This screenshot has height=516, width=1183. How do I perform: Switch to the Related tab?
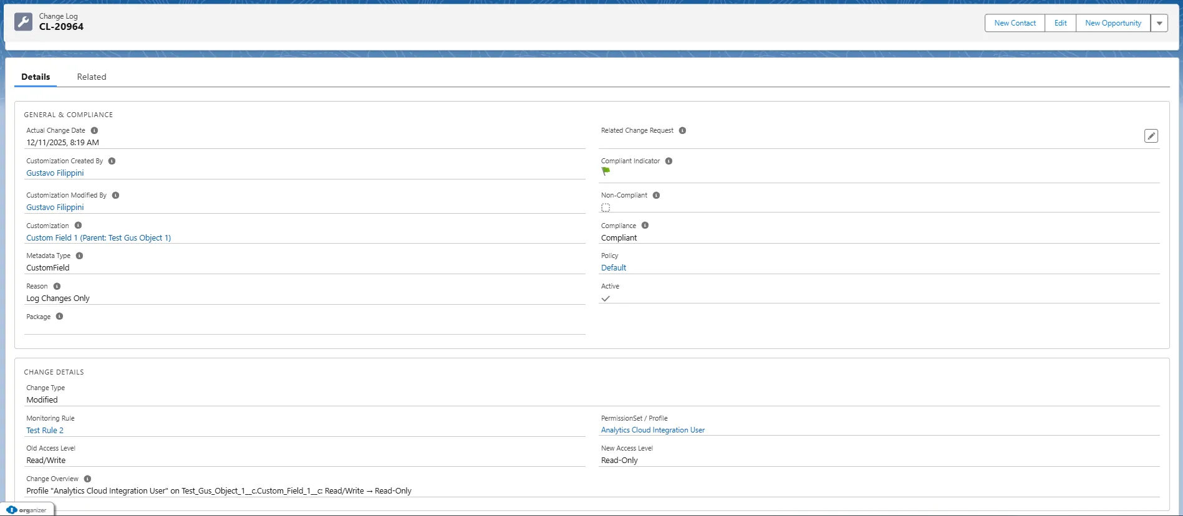click(92, 77)
